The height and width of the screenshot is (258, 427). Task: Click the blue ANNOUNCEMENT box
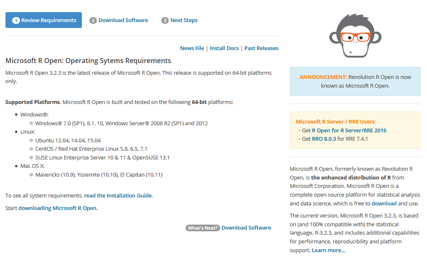[x=355, y=81]
